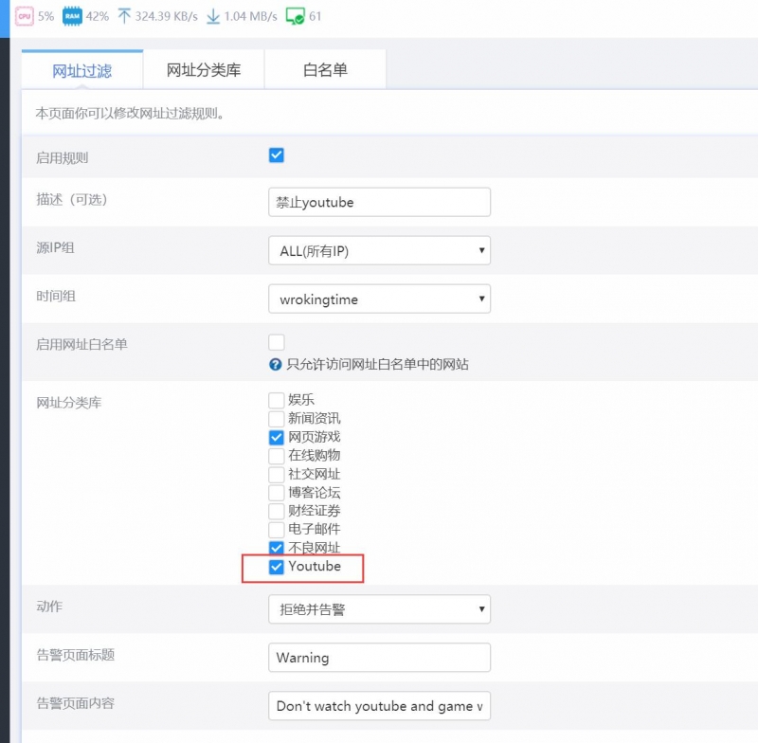Select the 网址过滤 tab
This screenshot has width=758, height=743.
[x=81, y=70]
